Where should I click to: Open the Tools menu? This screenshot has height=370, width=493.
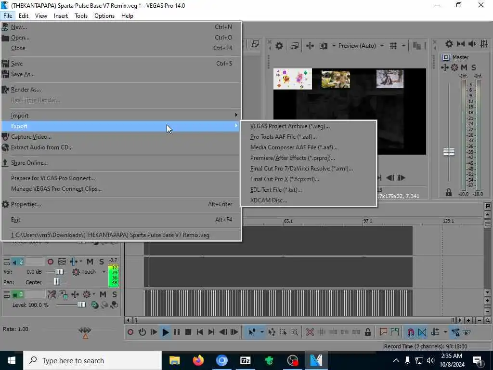pyautogui.click(x=81, y=16)
